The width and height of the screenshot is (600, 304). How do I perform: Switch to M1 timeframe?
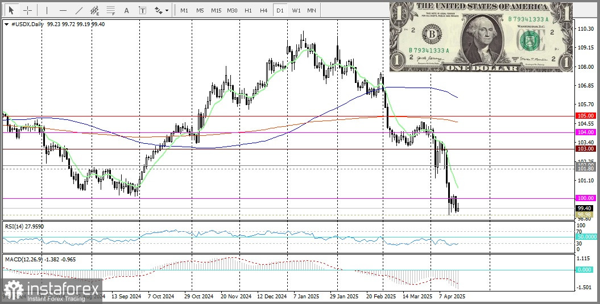click(x=184, y=10)
